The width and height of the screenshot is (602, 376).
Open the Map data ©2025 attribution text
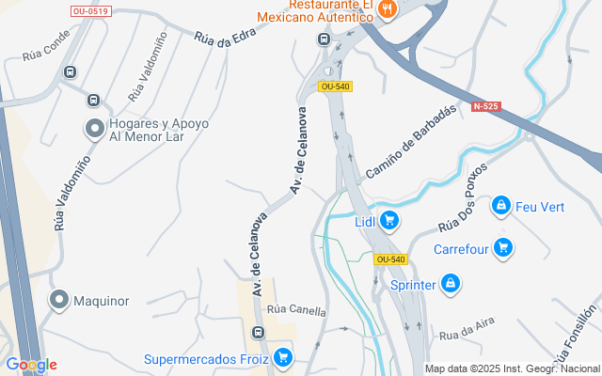pyautogui.click(x=513, y=369)
